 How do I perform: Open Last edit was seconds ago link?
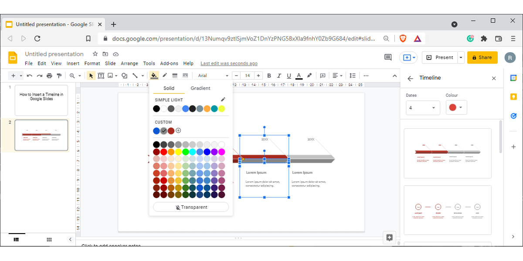[229, 64]
